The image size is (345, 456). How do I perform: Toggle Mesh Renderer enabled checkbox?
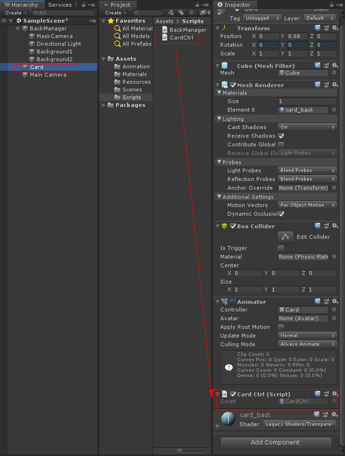tap(233, 85)
